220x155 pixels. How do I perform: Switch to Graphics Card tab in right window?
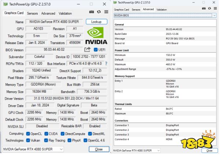(121, 10)
